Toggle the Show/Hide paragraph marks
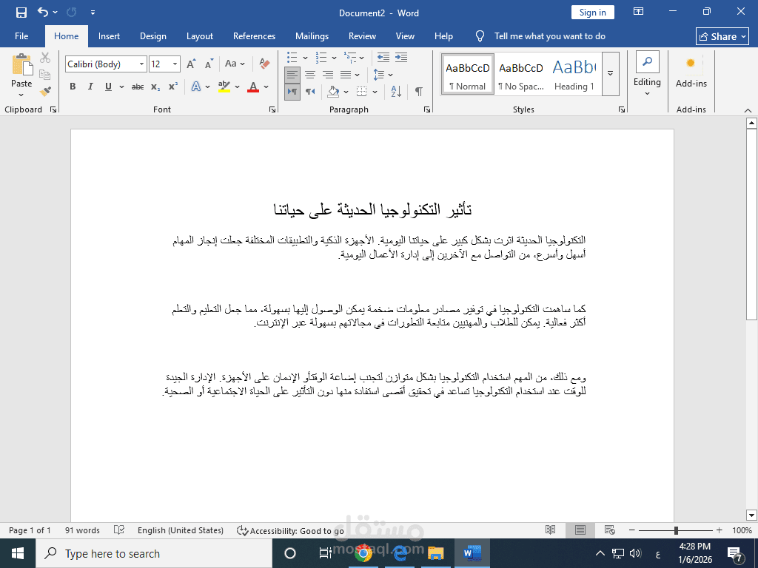Image resolution: width=758 pixels, height=568 pixels. (x=419, y=91)
